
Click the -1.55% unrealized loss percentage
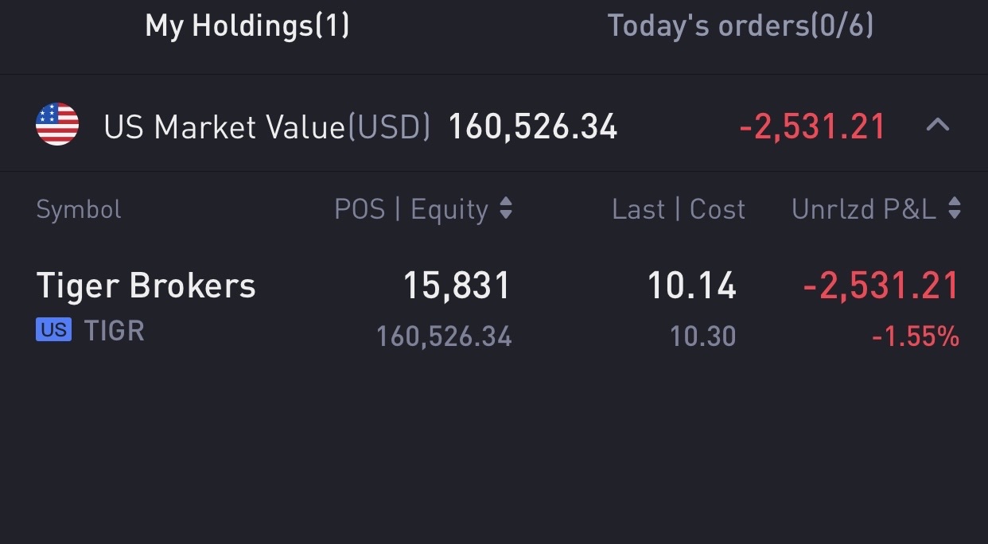916,337
